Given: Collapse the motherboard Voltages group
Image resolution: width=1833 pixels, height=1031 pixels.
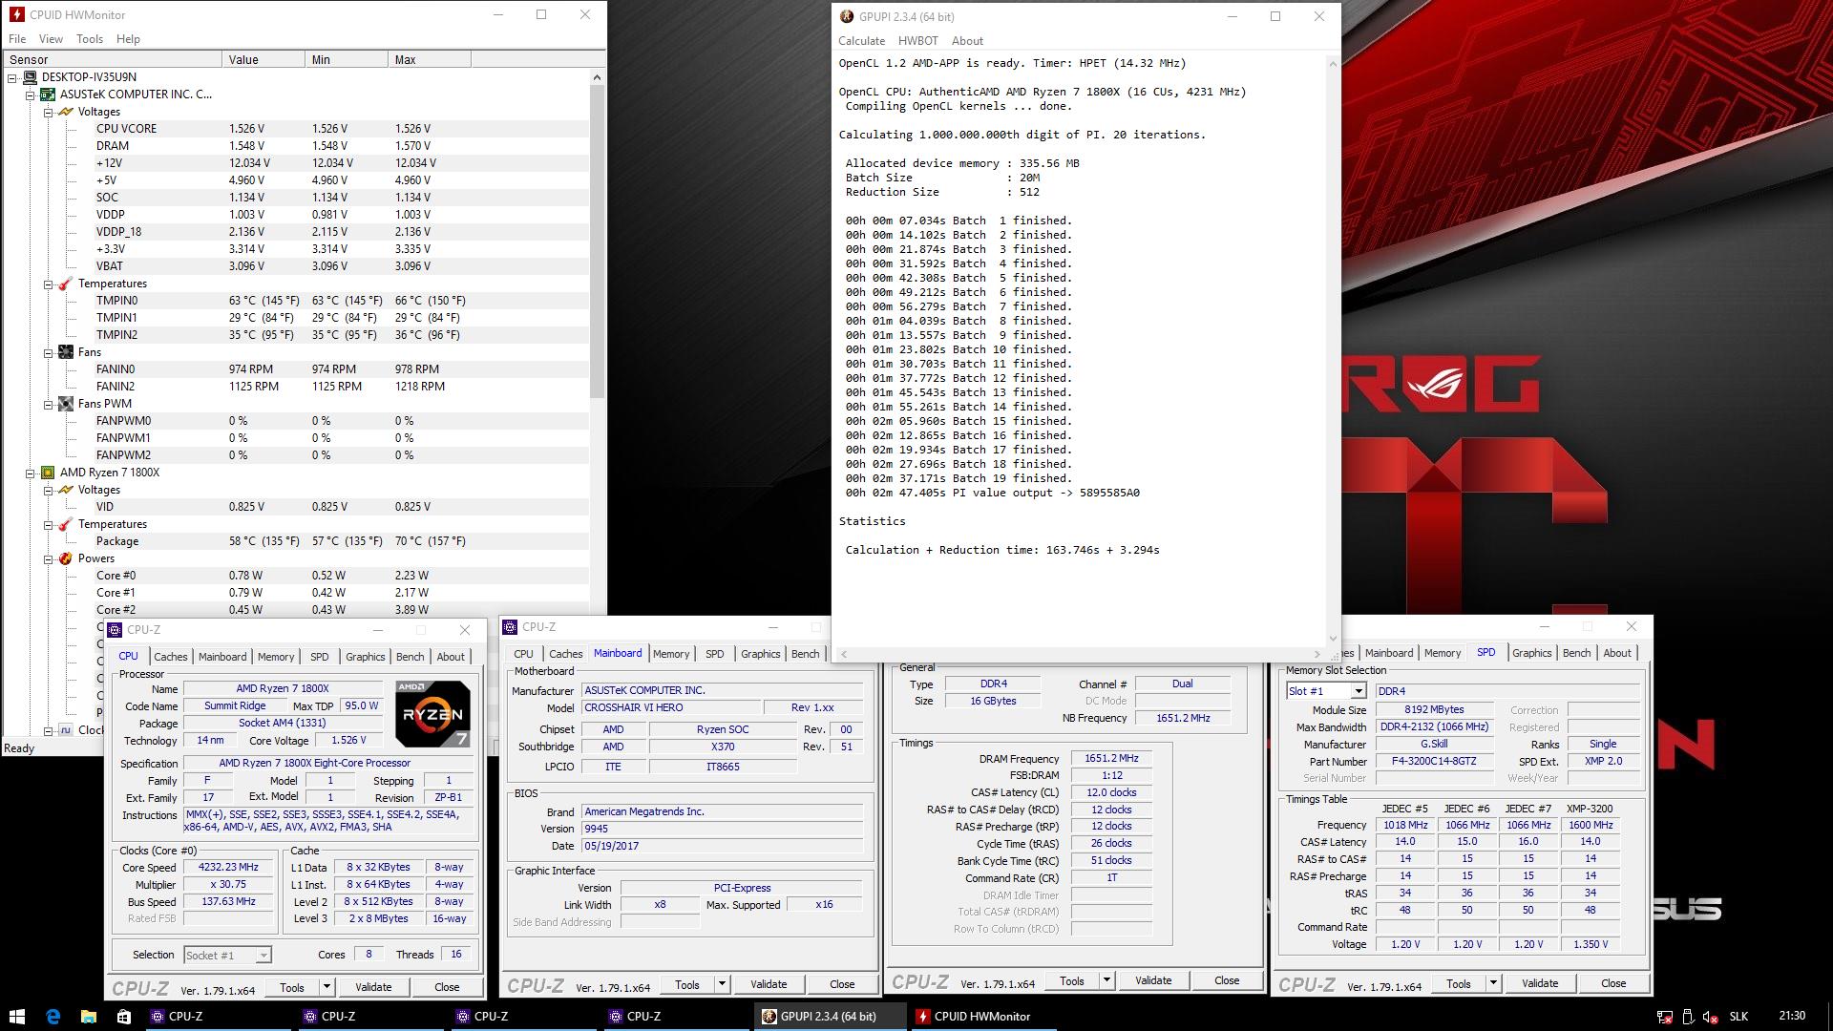Looking at the screenshot, I should tap(48, 112).
